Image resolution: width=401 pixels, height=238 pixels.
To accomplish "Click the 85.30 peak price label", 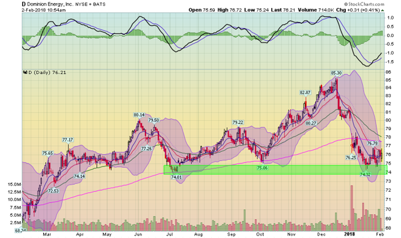I will (x=336, y=73).
